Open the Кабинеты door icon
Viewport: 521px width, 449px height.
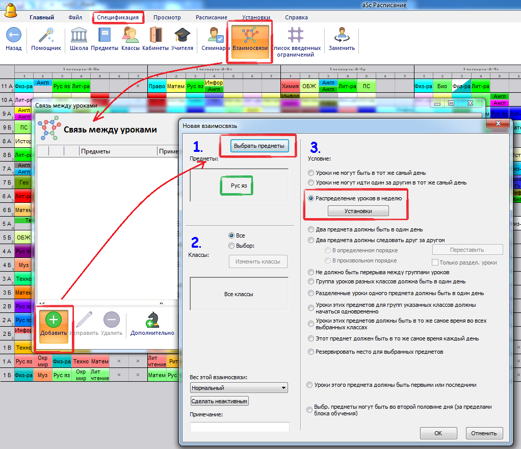155,35
